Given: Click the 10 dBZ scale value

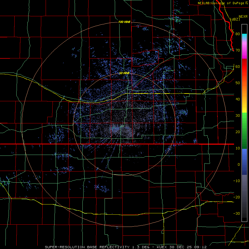Looking at the screenshot, I should (x=238, y=148).
